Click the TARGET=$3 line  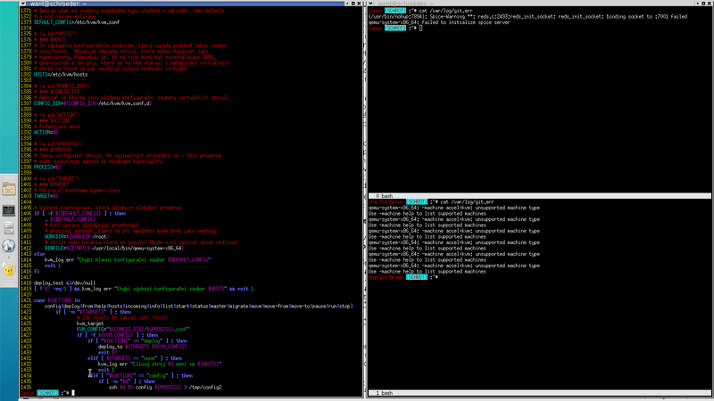(46, 196)
